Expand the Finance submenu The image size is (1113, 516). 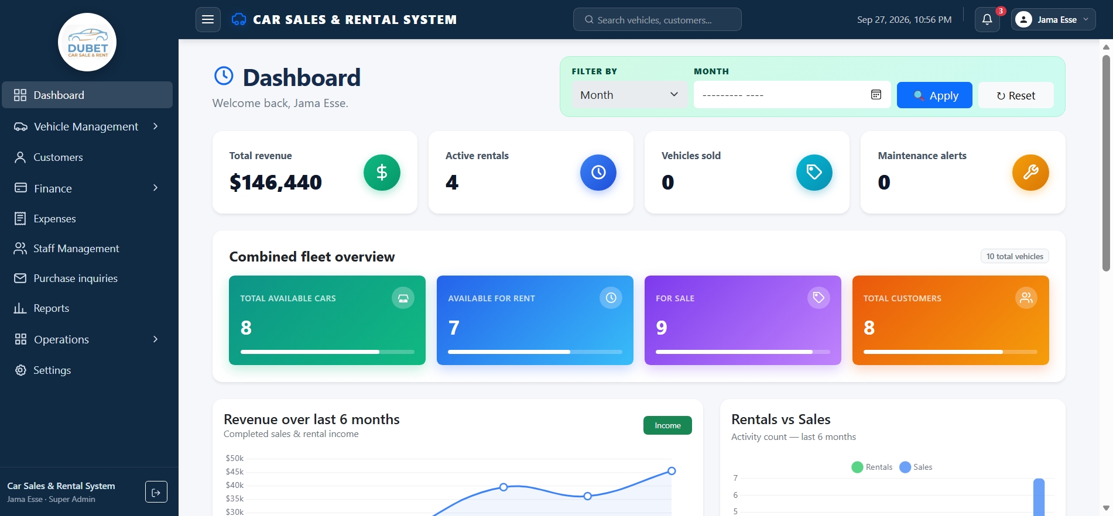156,188
